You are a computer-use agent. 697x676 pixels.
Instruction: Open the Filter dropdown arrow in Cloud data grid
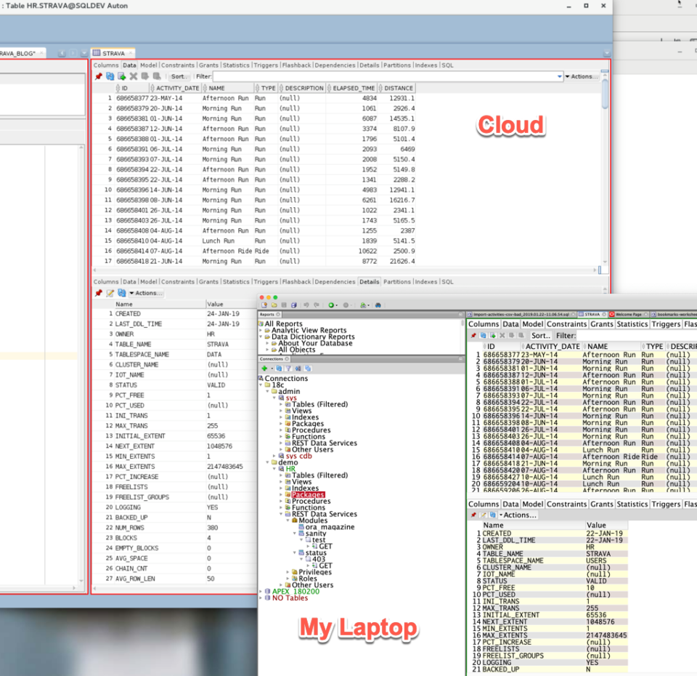pos(559,76)
